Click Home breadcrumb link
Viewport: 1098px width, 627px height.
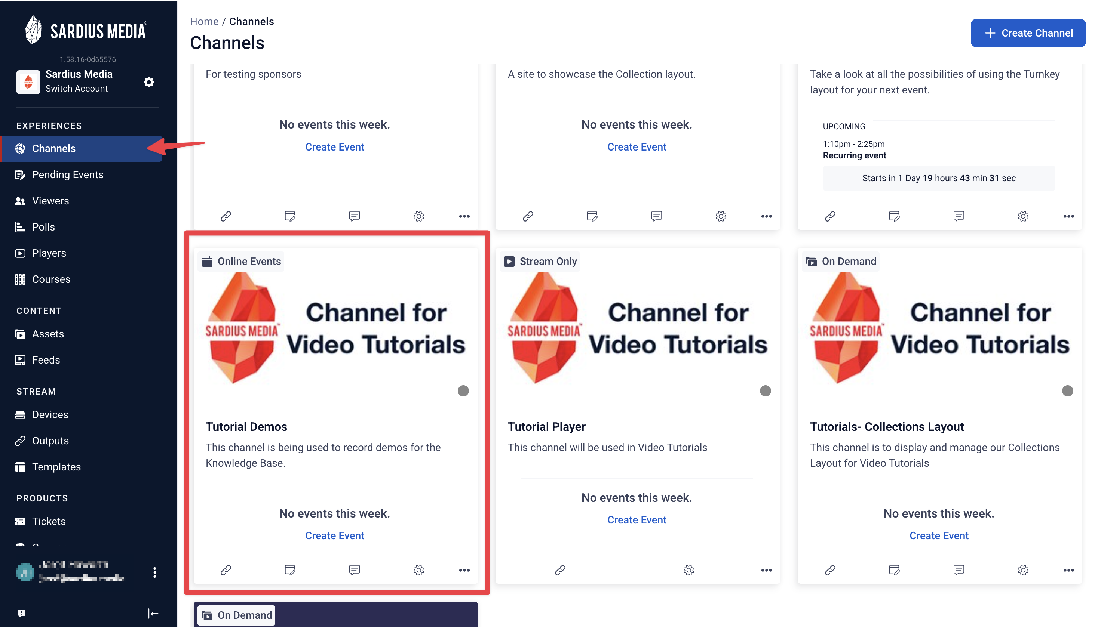pos(204,22)
